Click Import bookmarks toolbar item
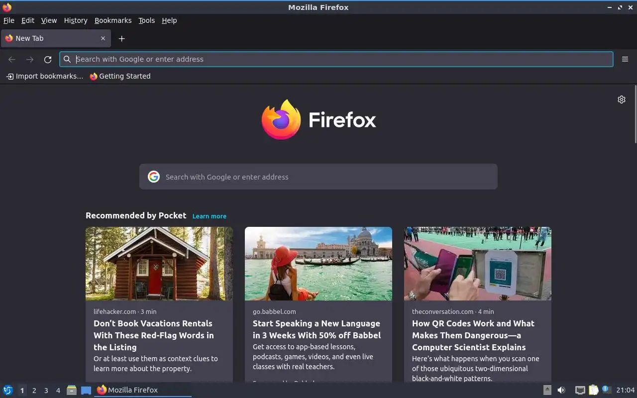The height and width of the screenshot is (398, 637). click(45, 76)
